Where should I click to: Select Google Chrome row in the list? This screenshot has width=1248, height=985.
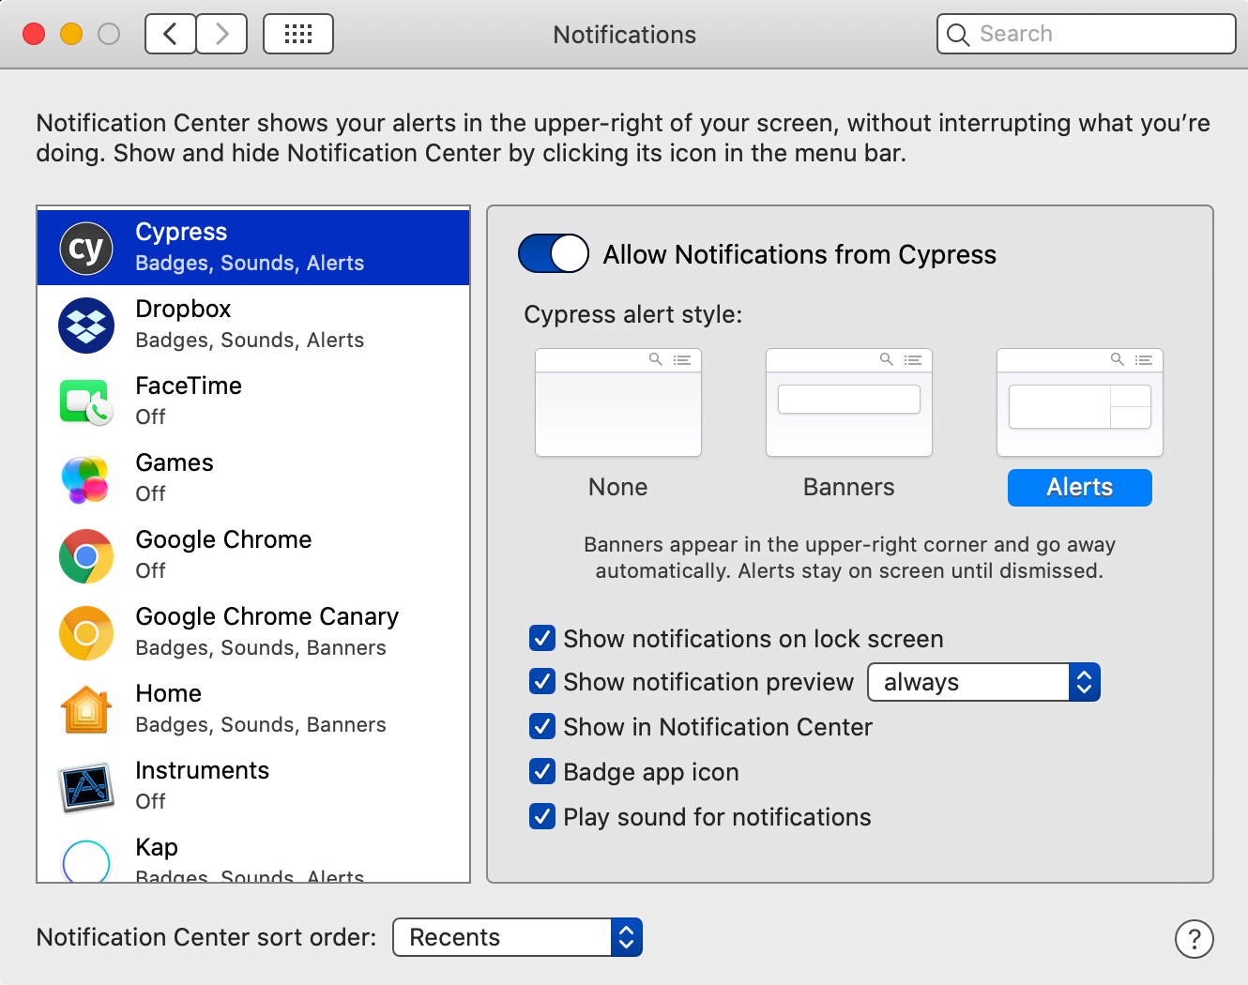click(253, 555)
